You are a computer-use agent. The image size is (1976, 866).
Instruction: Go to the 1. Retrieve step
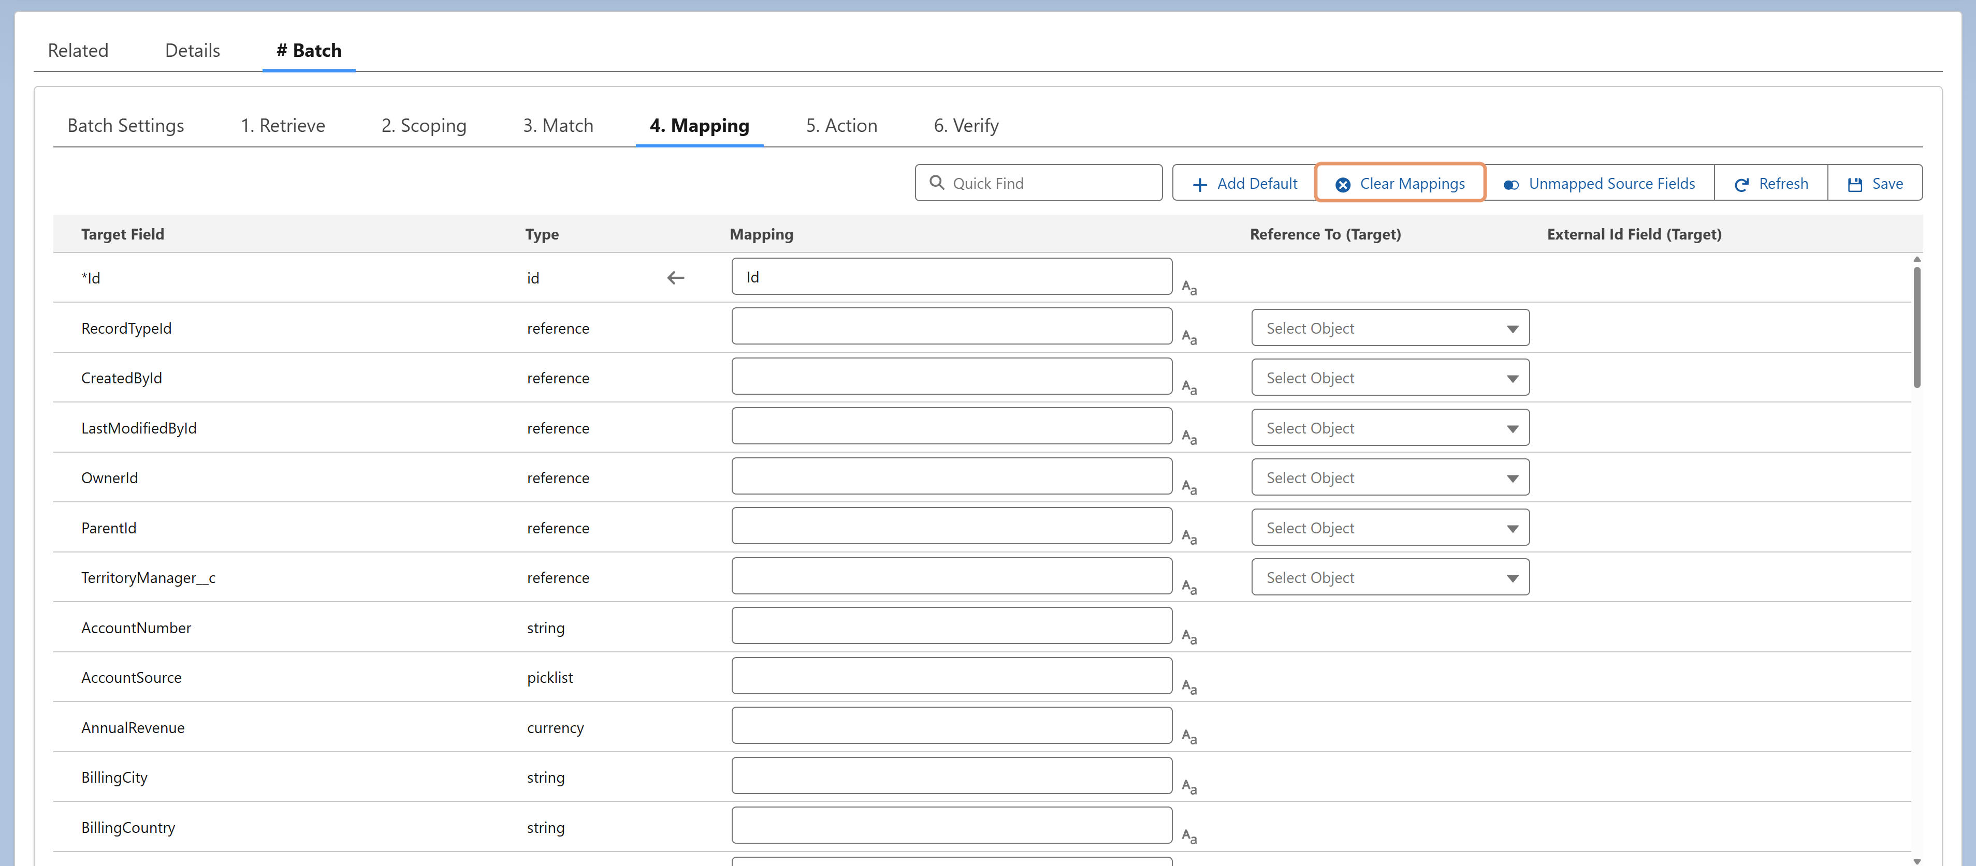coord(282,126)
